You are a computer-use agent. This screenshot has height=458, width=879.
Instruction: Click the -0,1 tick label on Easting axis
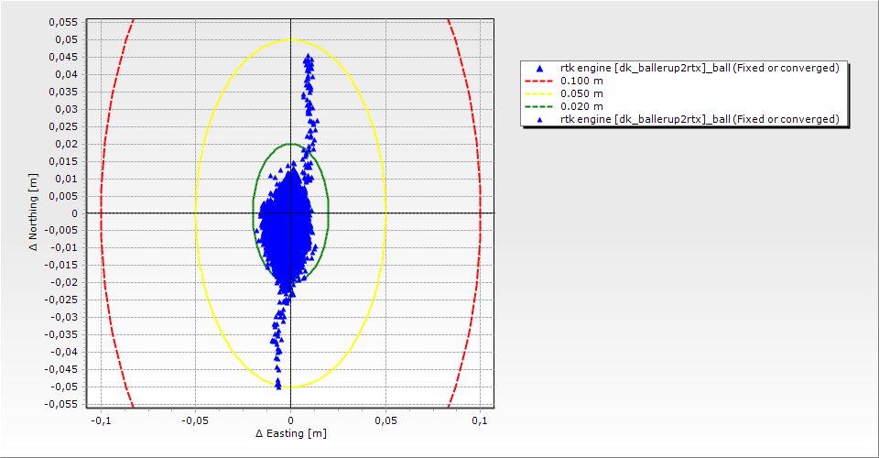click(x=101, y=420)
